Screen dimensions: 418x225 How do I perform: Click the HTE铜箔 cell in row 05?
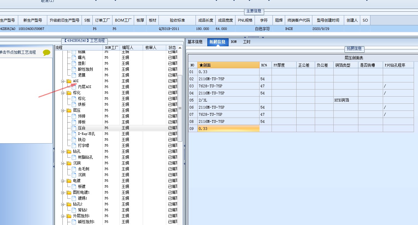click(346, 100)
